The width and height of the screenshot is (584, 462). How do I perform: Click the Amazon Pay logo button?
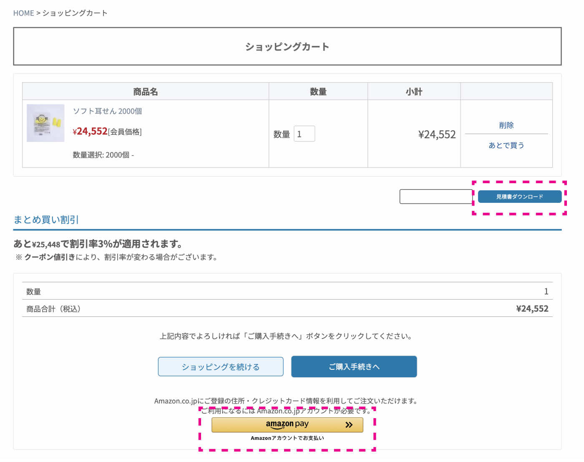pos(287,424)
